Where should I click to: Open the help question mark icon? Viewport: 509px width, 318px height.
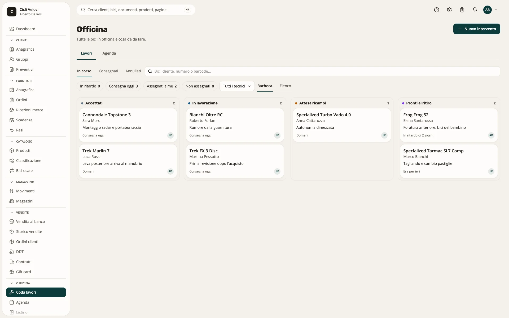pos(437,10)
